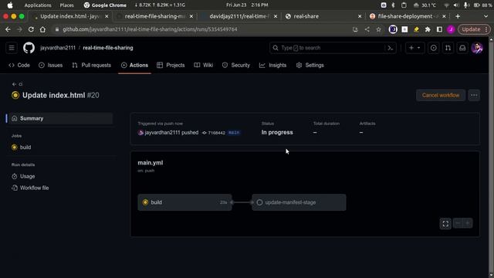This screenshot has width=494, height=278.
Task: Open the Applications menu in top bar
Action: click(38, 5)
